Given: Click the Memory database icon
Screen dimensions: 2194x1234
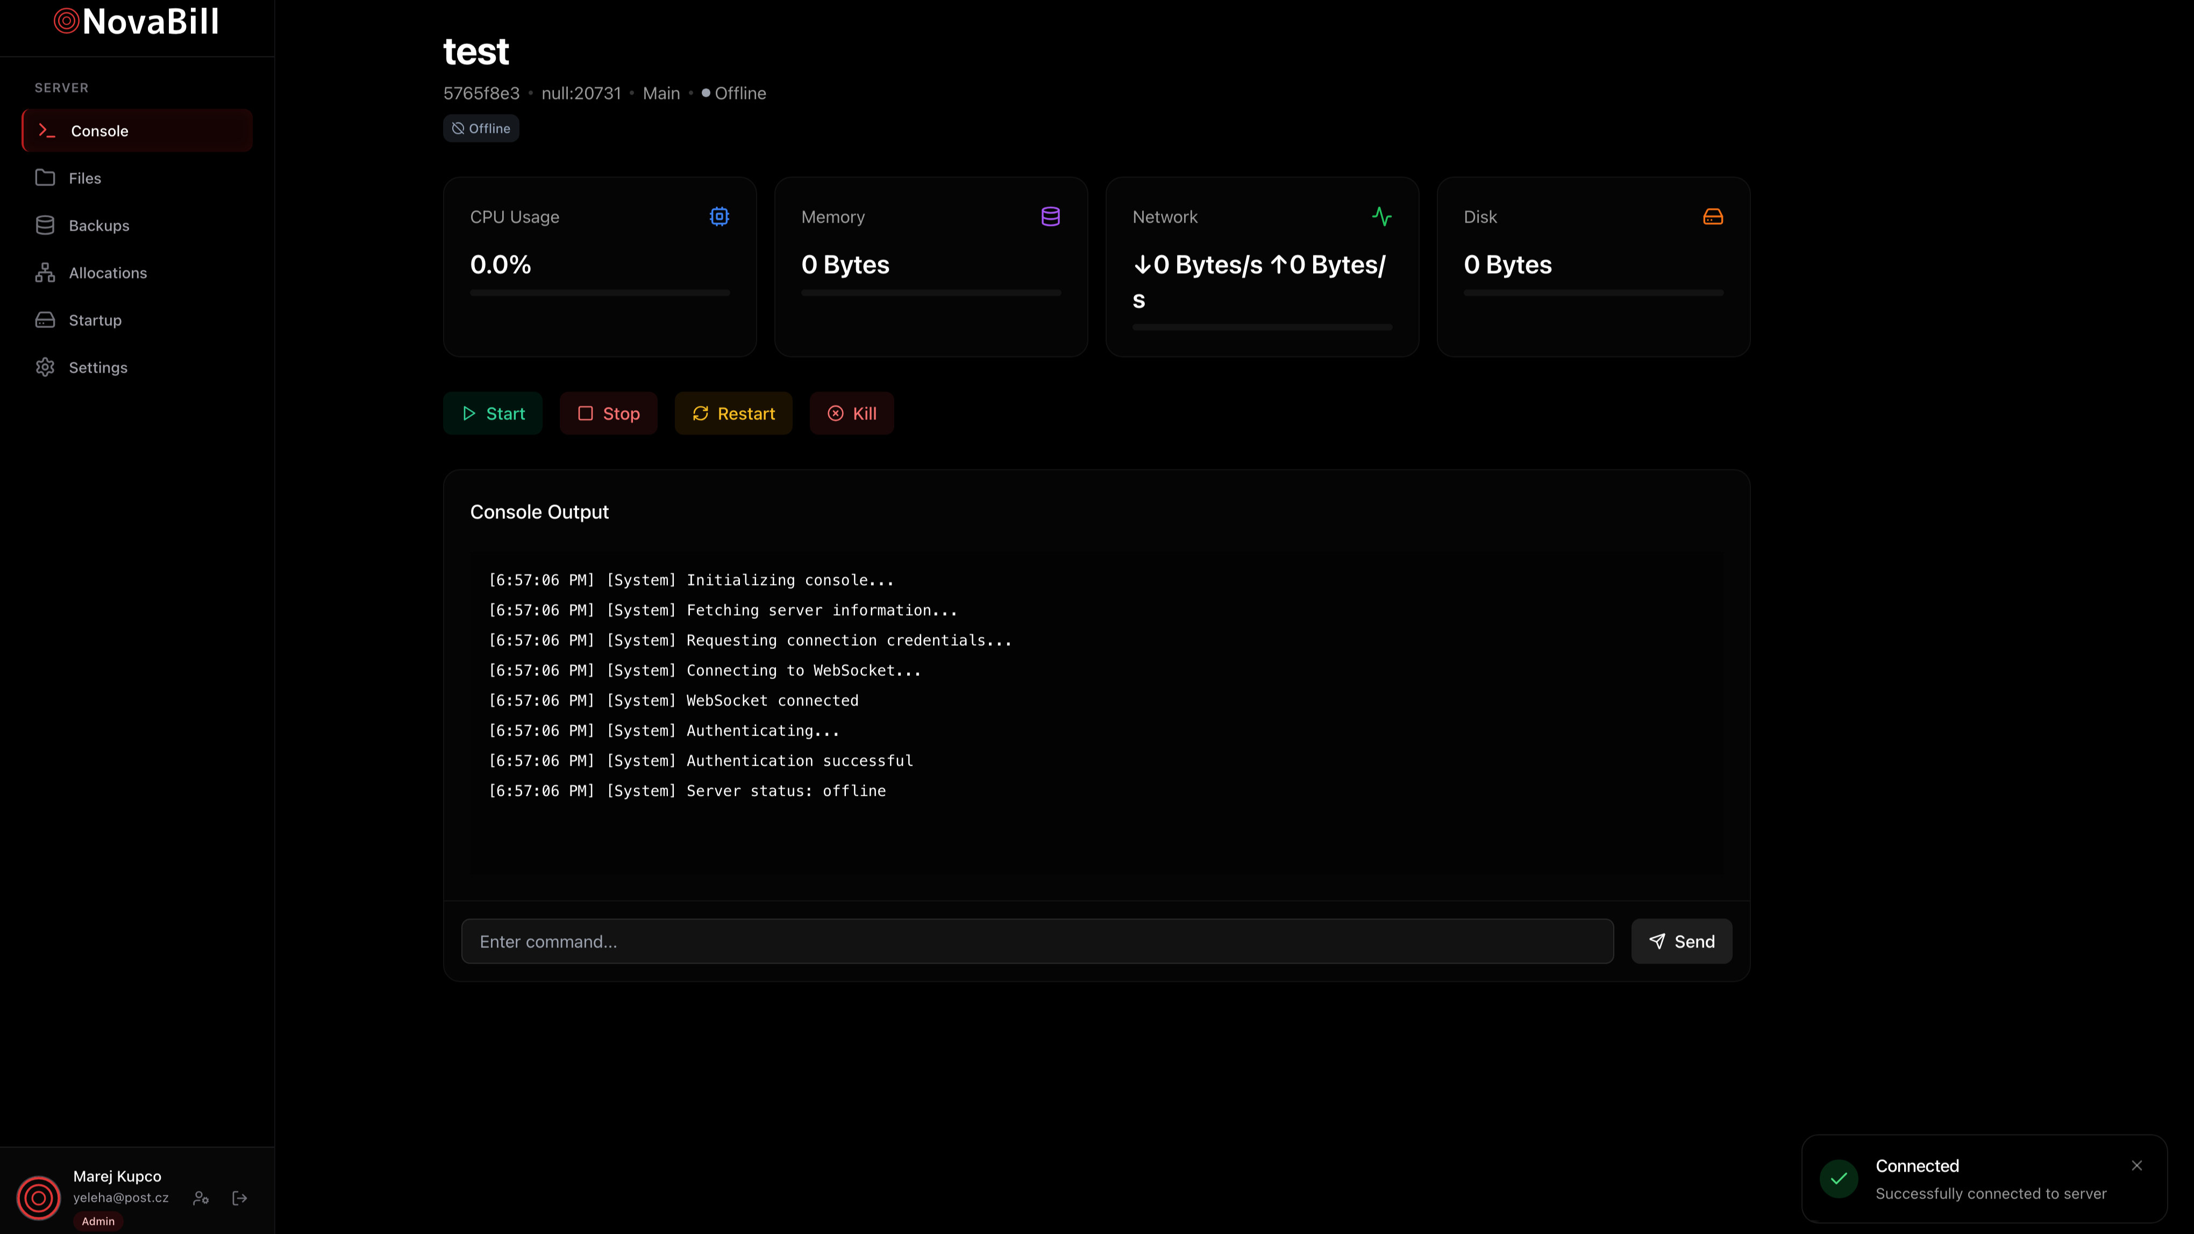Looking at the screenshot, I should [1050, 216].
